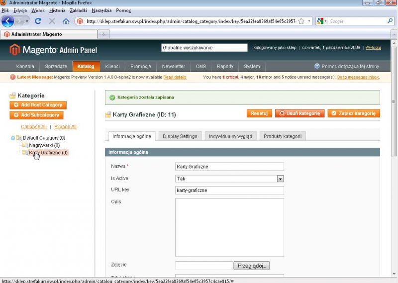Screen dimensions: 398x283
Task: Switch to Display Settings tab
Action: (x=180, y=136)
